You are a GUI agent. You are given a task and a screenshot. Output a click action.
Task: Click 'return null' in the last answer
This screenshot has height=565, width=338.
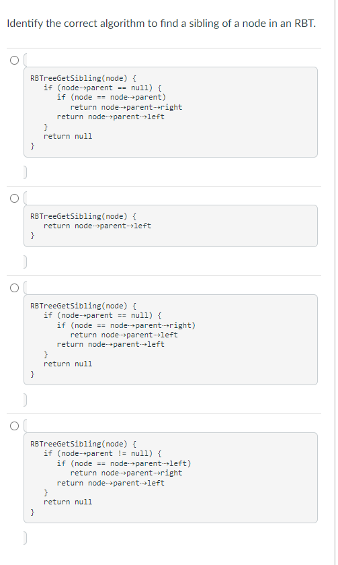point(68,502)
